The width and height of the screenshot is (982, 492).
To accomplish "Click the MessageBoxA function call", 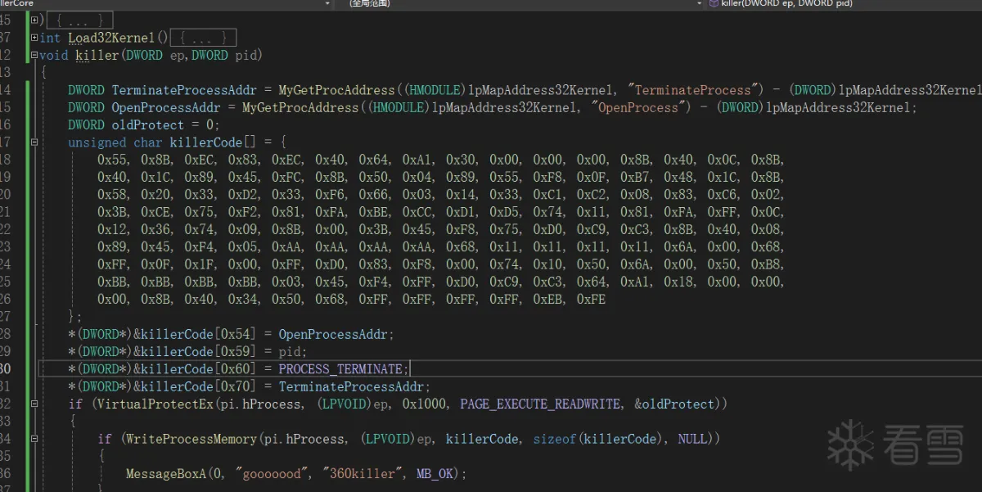I will (x=166, y=474).
